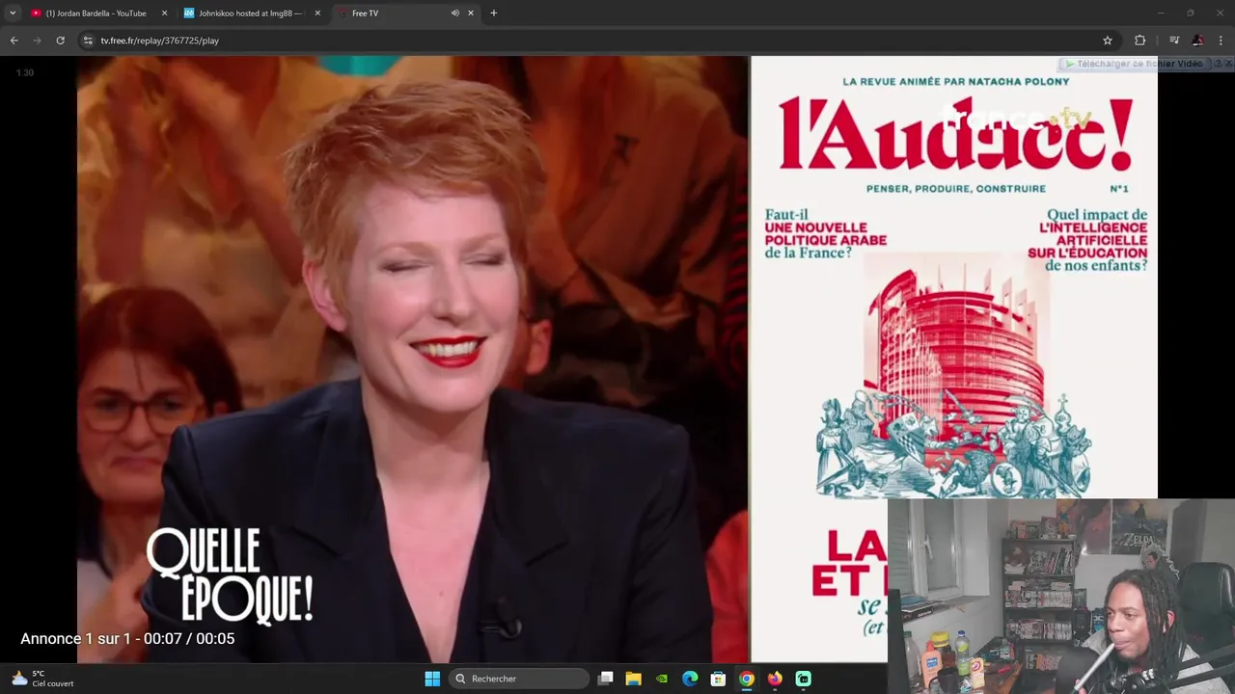Close the Free TV tab
The image size is (1235, 694).
click(x=471, y=13)
